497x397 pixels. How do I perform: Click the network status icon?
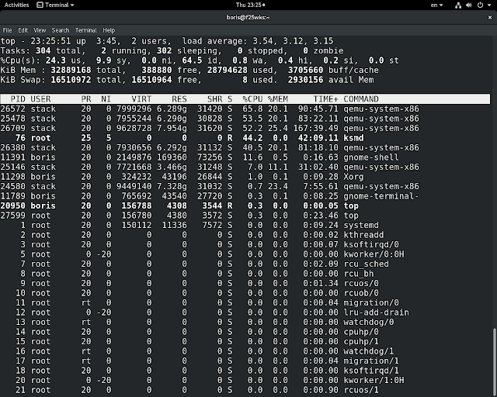458,5
